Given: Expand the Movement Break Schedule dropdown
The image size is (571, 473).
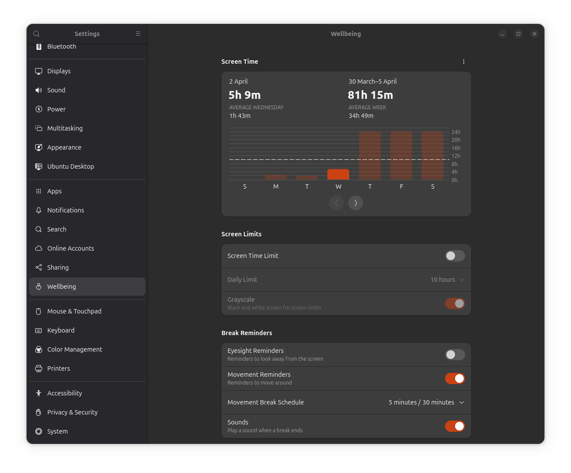Looking at the screenshot, I should click(x=426, y=402).
